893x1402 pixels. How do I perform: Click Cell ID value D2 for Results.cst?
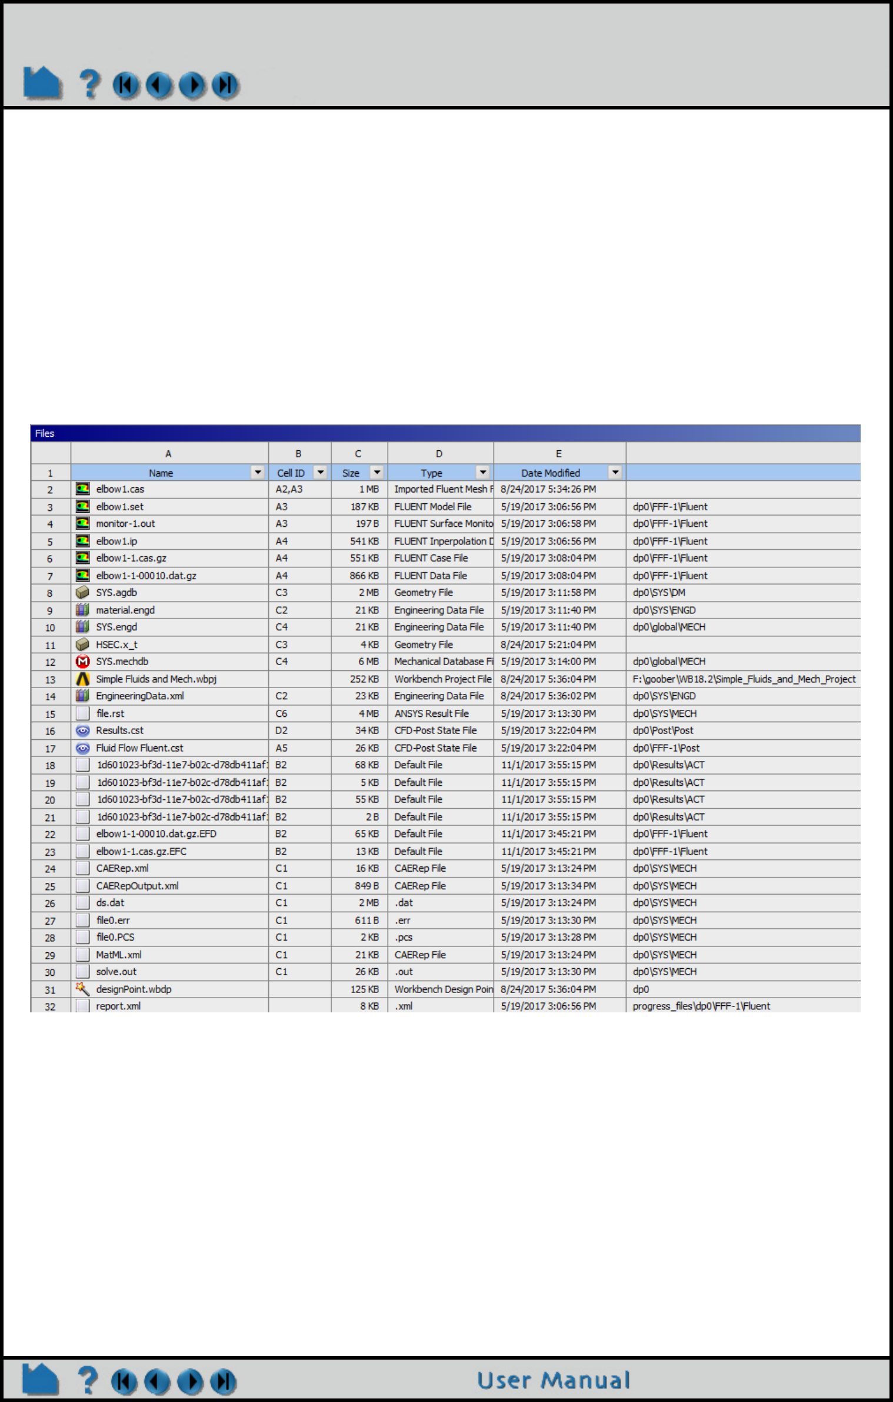[282, 730]
